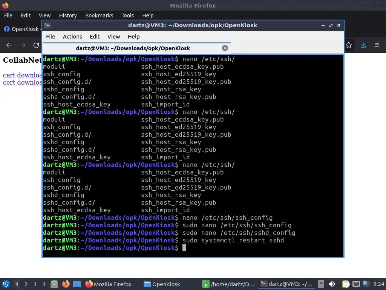Screen dimensions: 386x290
Task: Close the terminal tab with the round X button
Action: [x=225, y=48]
